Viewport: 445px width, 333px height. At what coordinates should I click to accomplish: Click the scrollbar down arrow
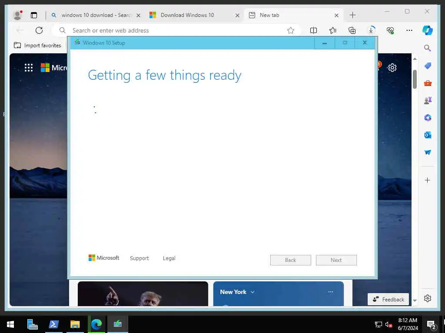(415, 300)
